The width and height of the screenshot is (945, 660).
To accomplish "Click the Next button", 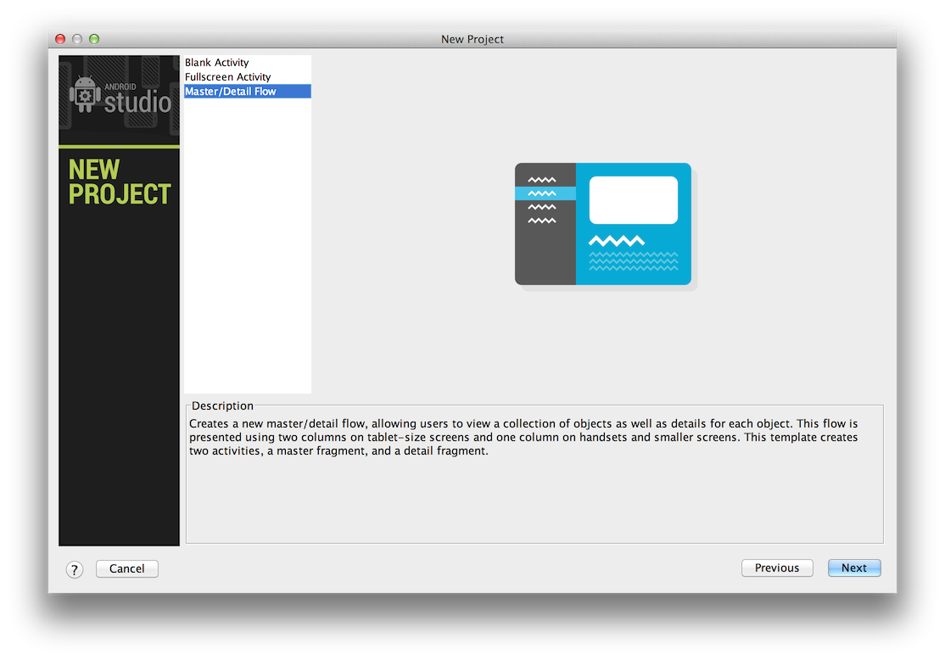I will pos(854,568).
